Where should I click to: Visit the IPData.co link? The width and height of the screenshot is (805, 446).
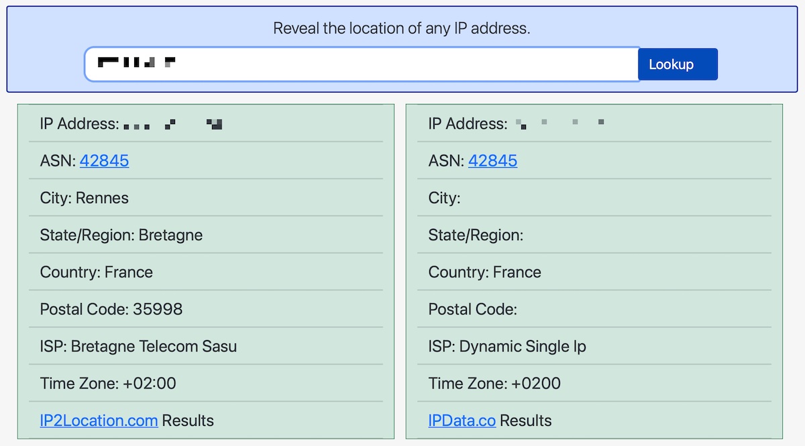click(x=462, y=421)
